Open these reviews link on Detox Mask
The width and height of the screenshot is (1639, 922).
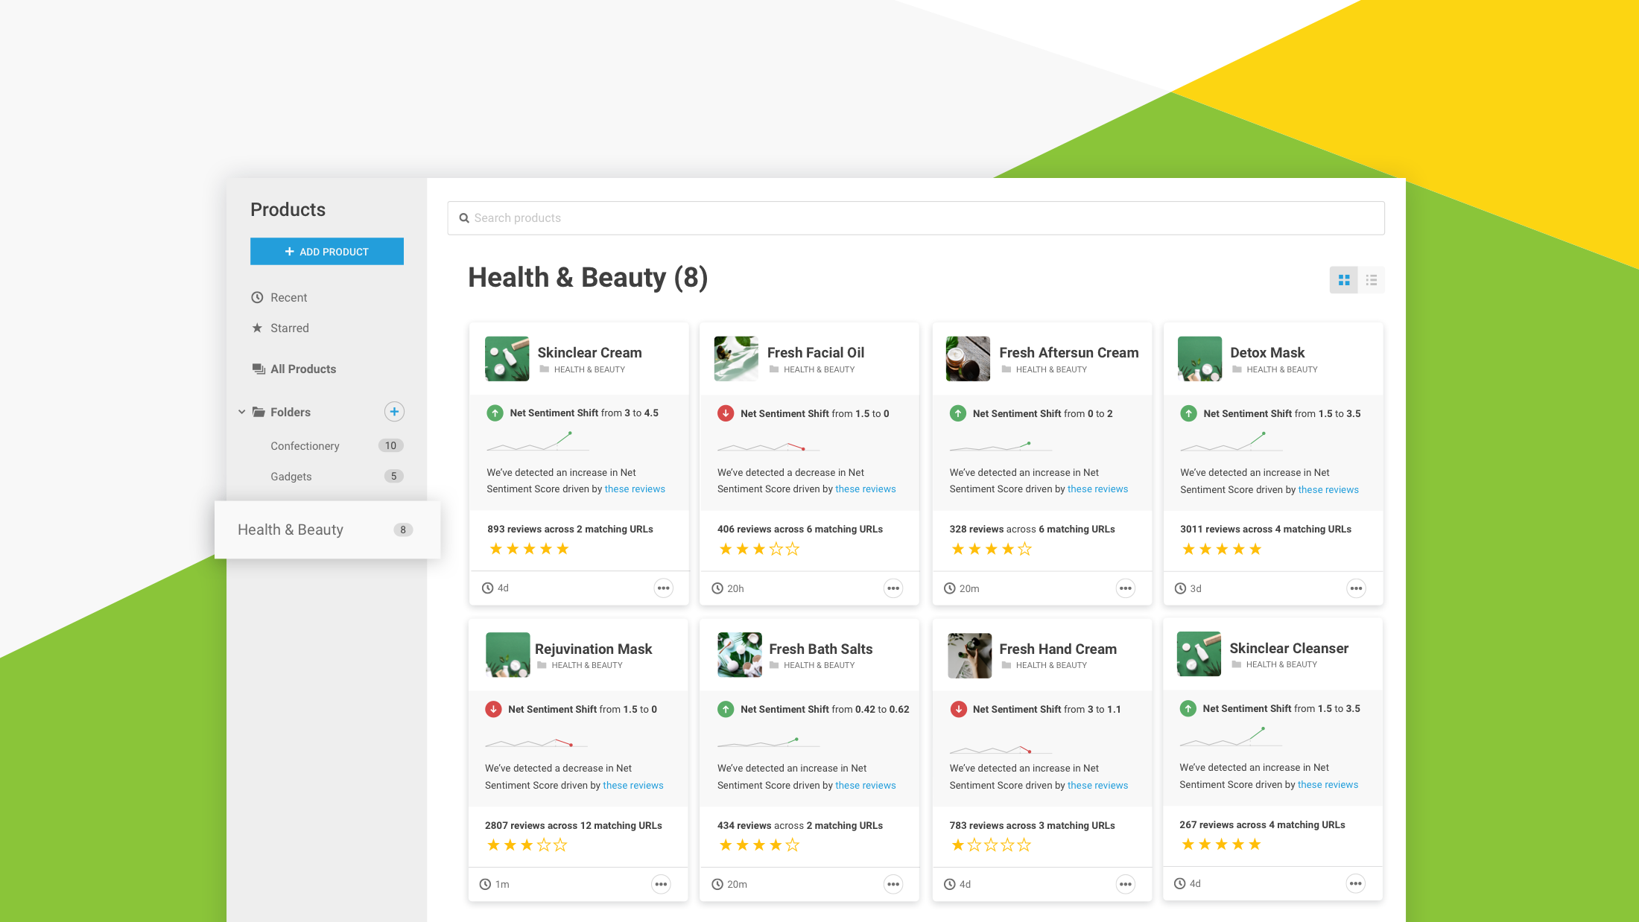[x=1328, y=489]
